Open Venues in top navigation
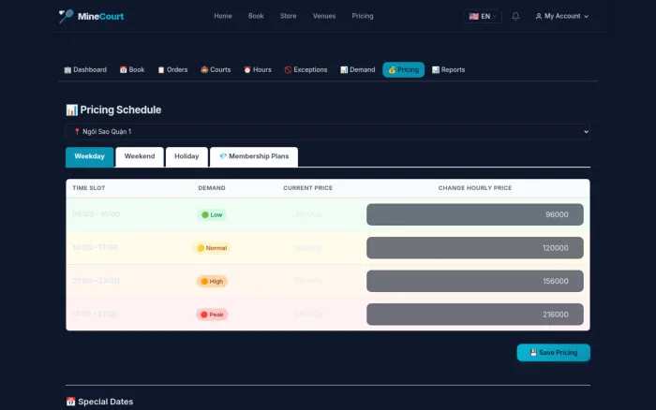Image resolution: width=656 pixels, height=410 pixels. pyautogui.click(x=324, y=16)
